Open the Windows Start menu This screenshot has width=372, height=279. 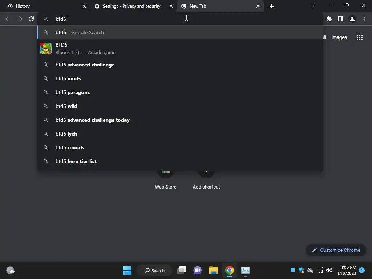pos(127,270)
